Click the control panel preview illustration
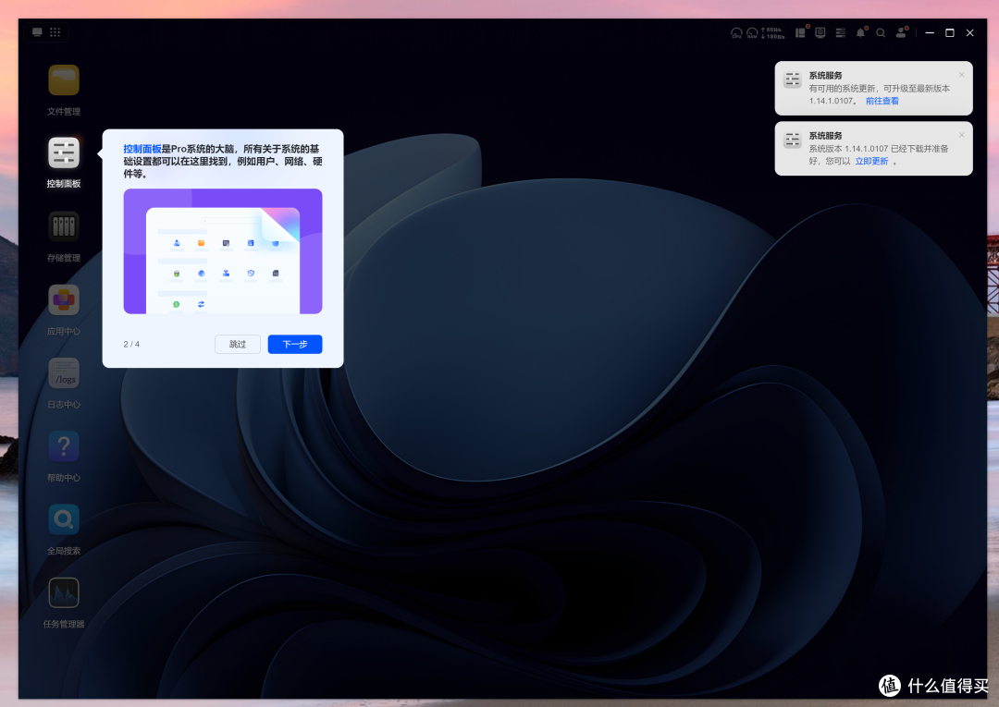The height and width of the screenshot is (707, 999). tap(223, 251)
